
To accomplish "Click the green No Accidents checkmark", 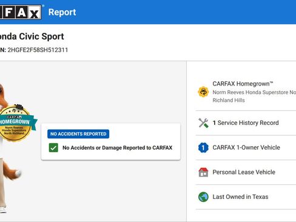I will click(53, 147).
